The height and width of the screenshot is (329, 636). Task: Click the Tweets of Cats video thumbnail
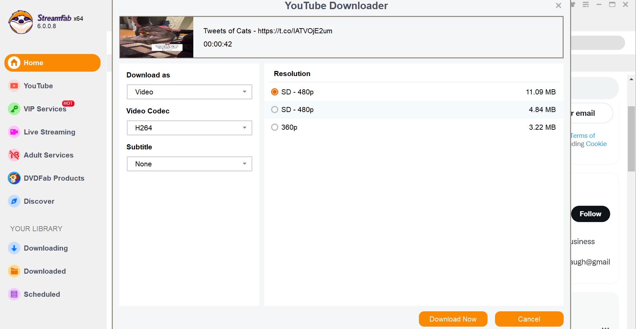(x=157, y=37)
